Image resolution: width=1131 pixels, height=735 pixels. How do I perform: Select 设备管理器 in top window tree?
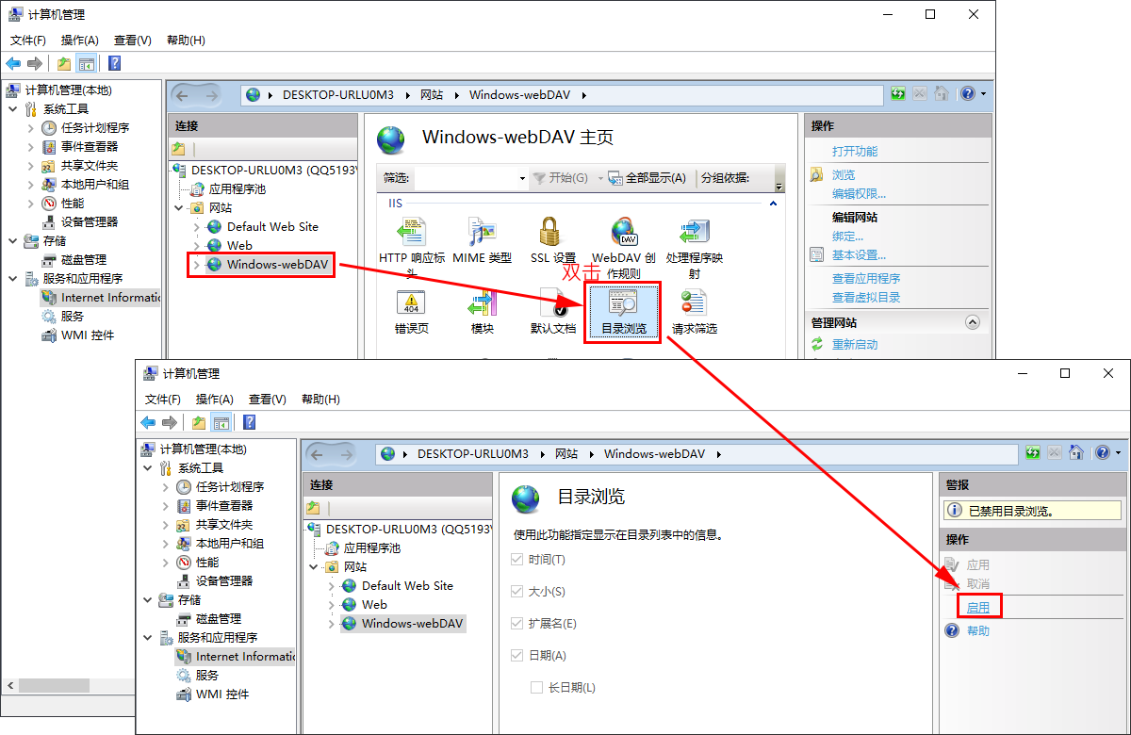point(90,222)
